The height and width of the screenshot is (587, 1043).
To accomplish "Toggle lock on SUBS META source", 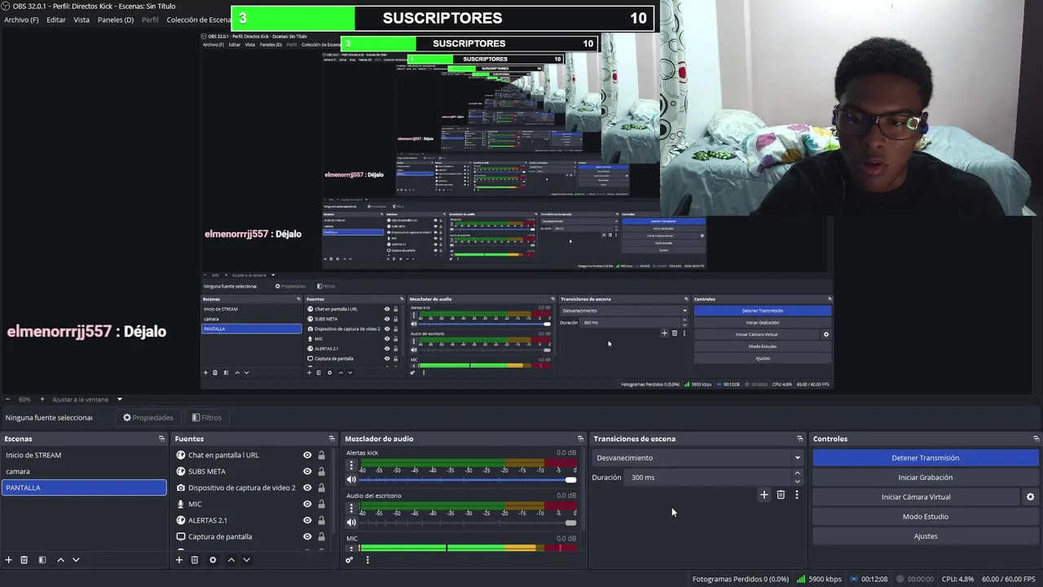I will (x=321, y=471).
